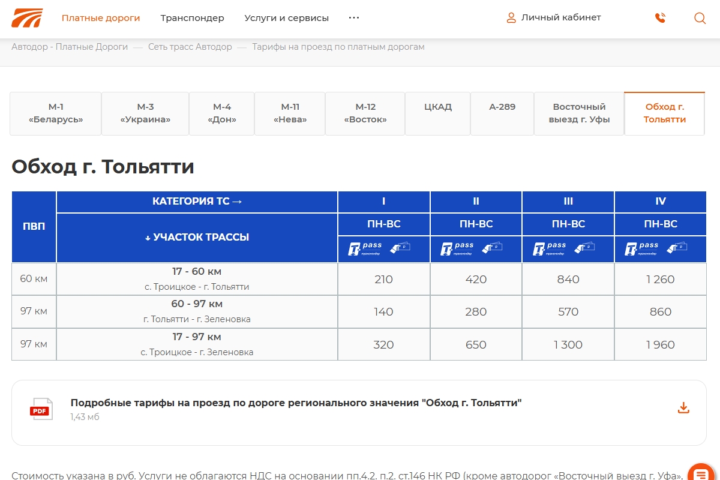Click the 210 tariff value
Screen dimensions: 720x480
384,280
